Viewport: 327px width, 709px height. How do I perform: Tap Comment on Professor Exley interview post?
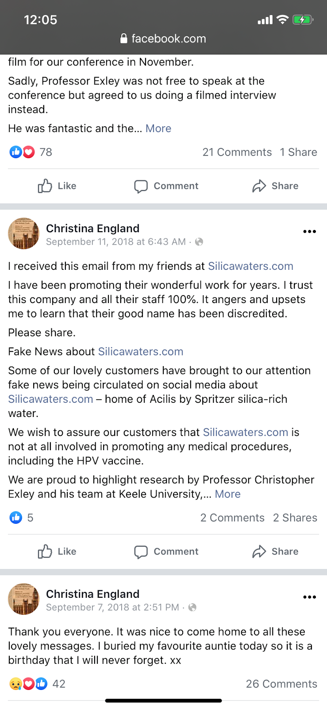[166, 186]
